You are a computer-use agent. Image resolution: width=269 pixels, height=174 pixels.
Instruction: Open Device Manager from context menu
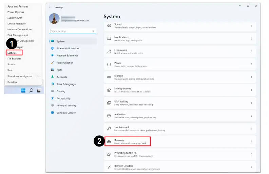point(16,24)
